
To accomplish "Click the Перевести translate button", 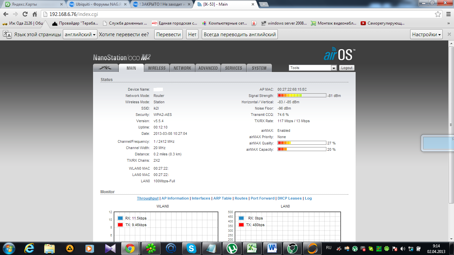I will [169, 35].
